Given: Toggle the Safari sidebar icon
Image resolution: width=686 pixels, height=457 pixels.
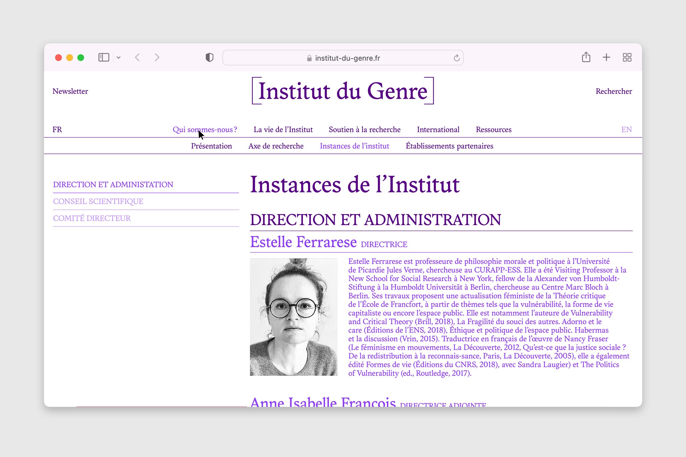Looking at the screenshot, I should [104, 57].
